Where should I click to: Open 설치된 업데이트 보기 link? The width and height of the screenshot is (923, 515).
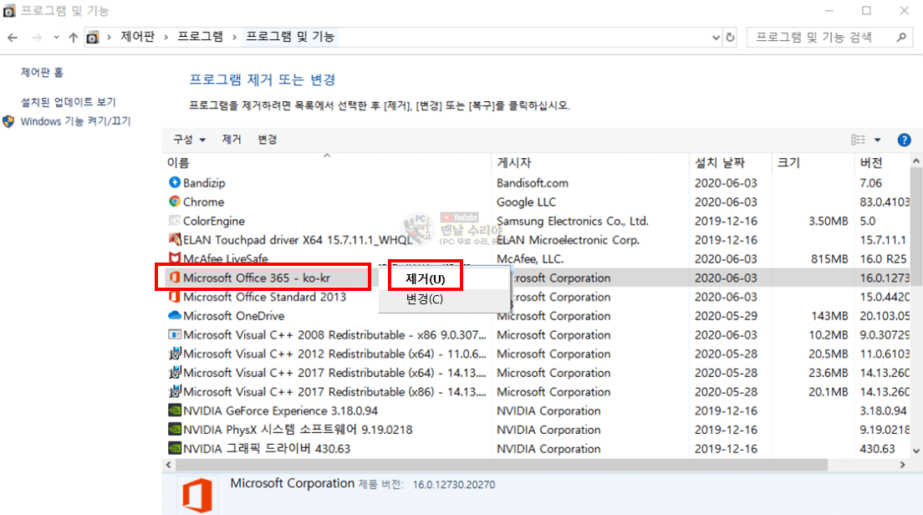point(69,102)
